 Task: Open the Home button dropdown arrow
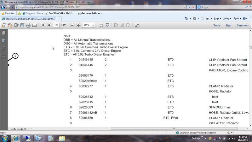point(190,19)
